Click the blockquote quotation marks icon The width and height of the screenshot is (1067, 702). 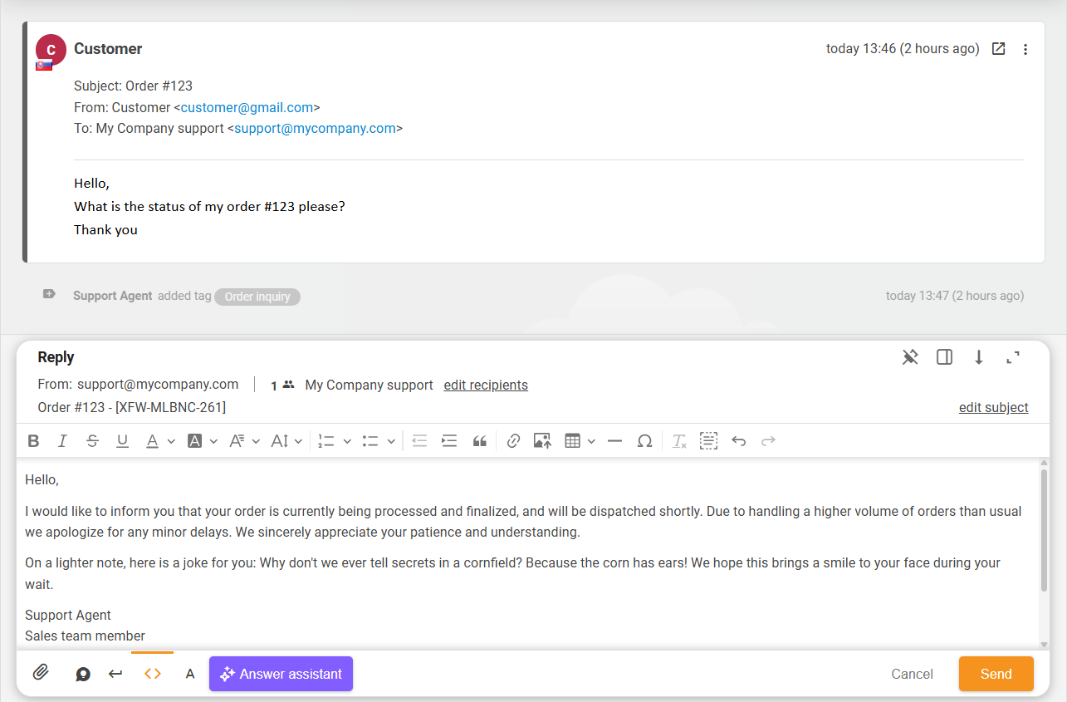click(479, 441)
